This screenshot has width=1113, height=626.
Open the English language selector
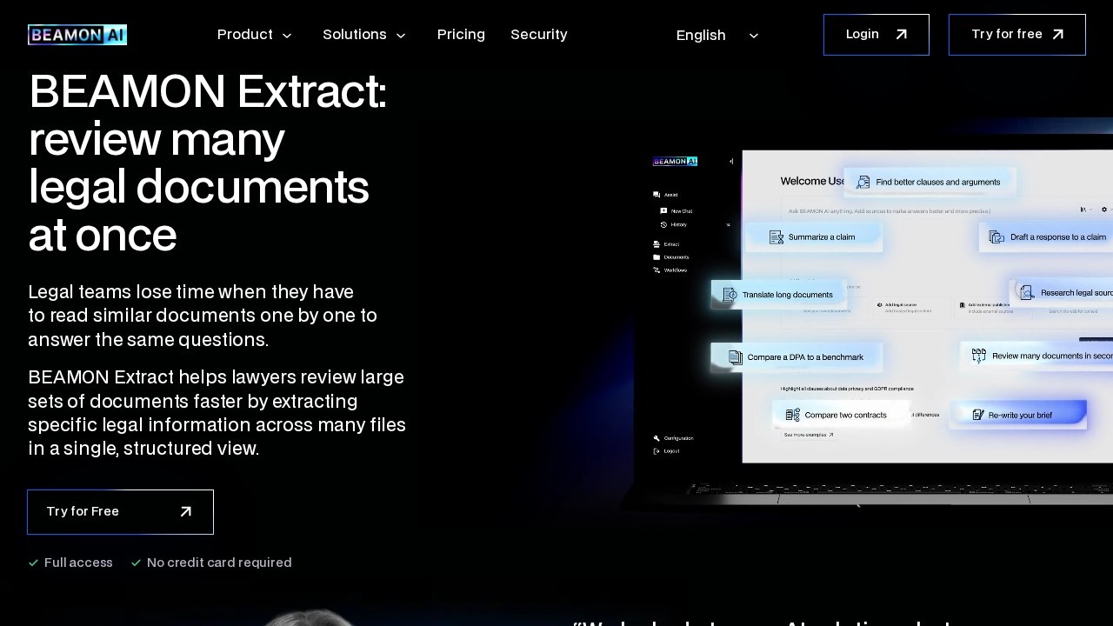718,35
